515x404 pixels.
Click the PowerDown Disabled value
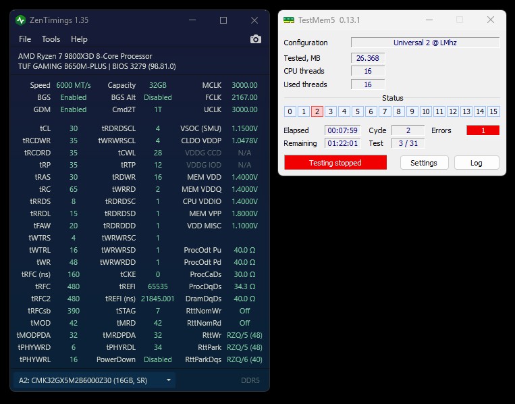tap(158, 359)
